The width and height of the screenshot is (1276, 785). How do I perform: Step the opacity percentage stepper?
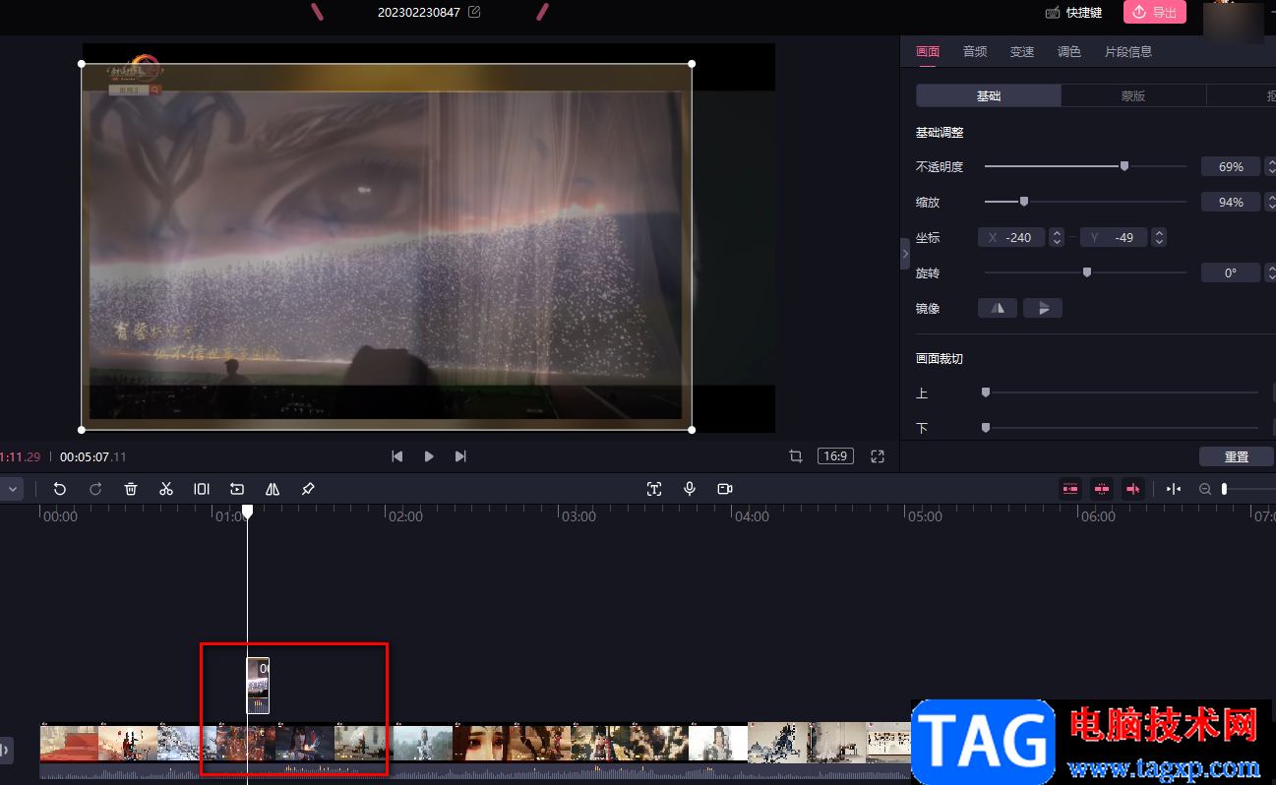[x=1270, y=166]
